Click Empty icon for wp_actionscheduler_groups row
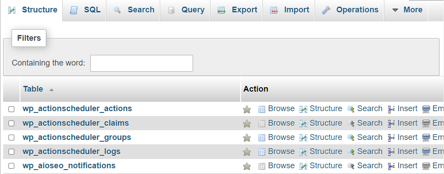444x174 pixels. point(426,138)
